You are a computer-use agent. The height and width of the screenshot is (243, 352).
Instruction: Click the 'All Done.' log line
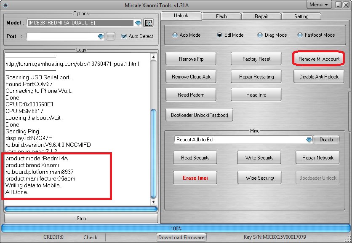click(x=16, y=192)
